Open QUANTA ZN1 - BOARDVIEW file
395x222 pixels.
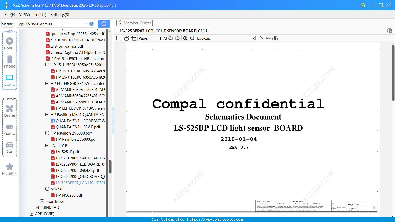tap(78, 121)
